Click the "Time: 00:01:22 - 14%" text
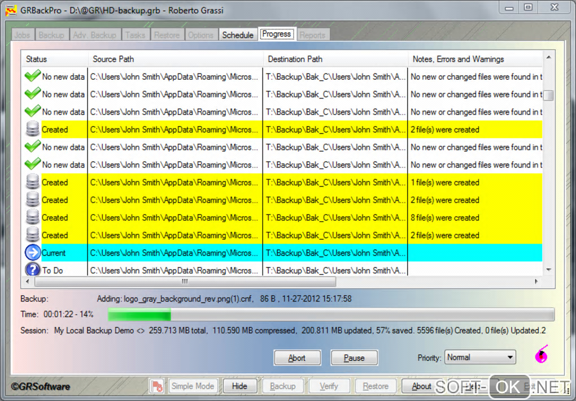Image resolution: width=576 pixels, height=401 pixels. (x=57, y=314)
